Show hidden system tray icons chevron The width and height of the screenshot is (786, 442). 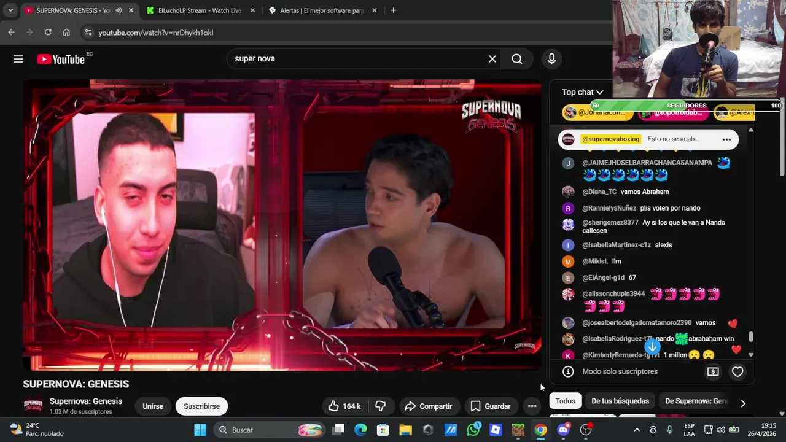coord(637,430)
